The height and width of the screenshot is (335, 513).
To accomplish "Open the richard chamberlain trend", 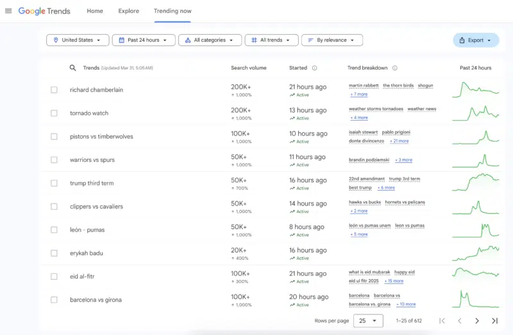I will (x=97, y=90).
